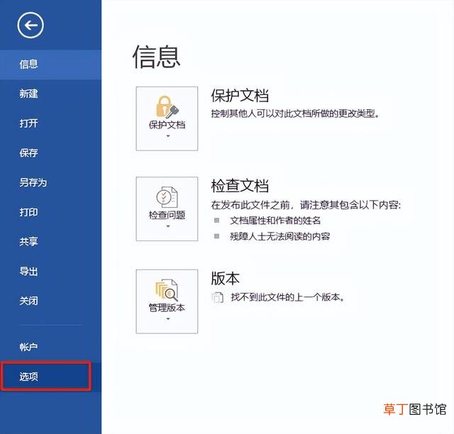
Task: Expand the 检查问题 dropdown arrow
Action: (x=168, y=226)
